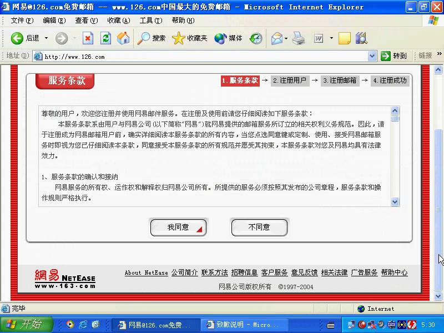Open the Search (搜索) toolbar button
The width and height of the screenshot is (444, 333).
tap(151, 38)
